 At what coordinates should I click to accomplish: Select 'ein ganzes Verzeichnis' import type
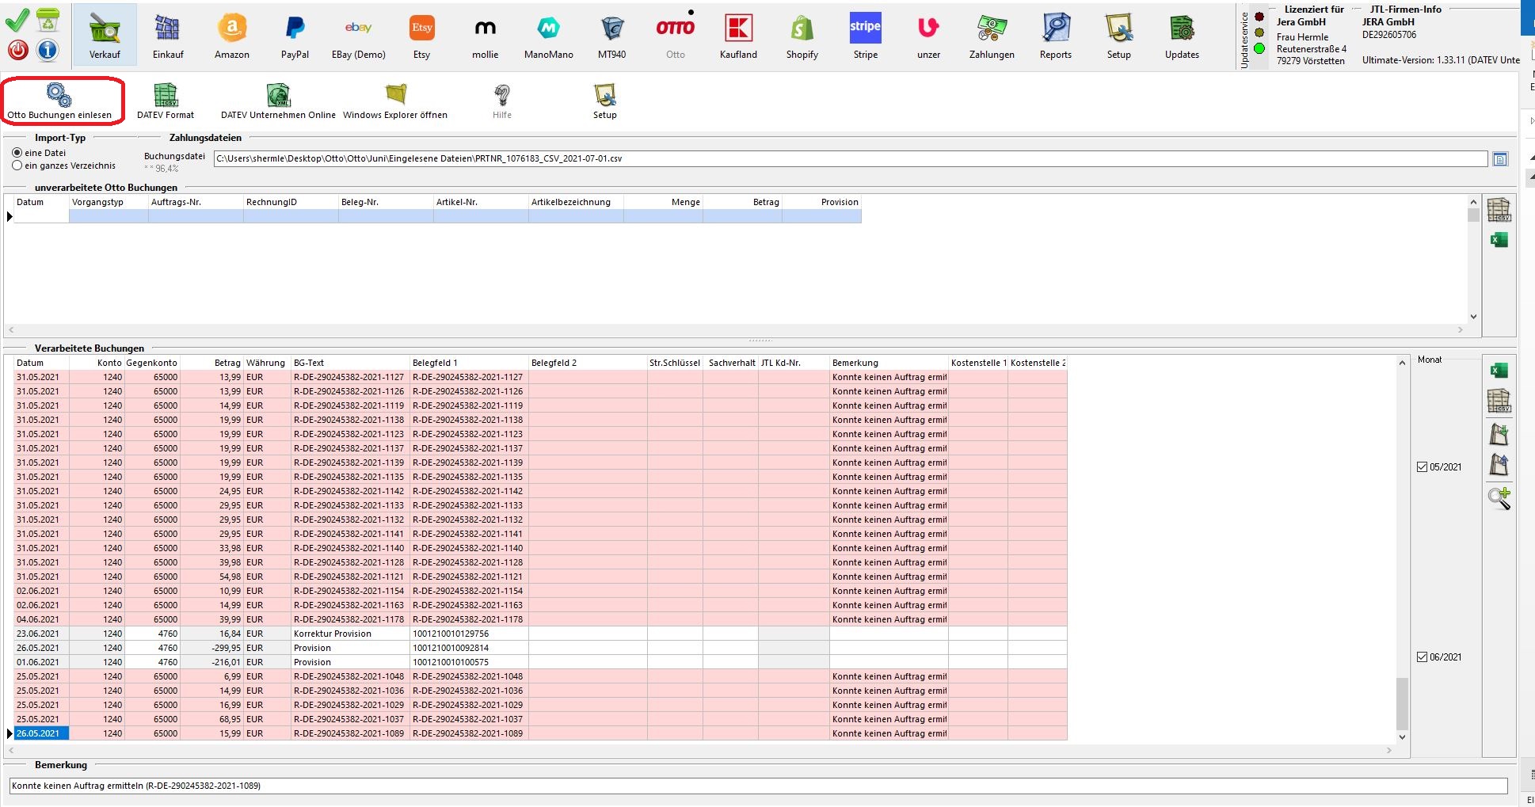click(x=17, y=166)
